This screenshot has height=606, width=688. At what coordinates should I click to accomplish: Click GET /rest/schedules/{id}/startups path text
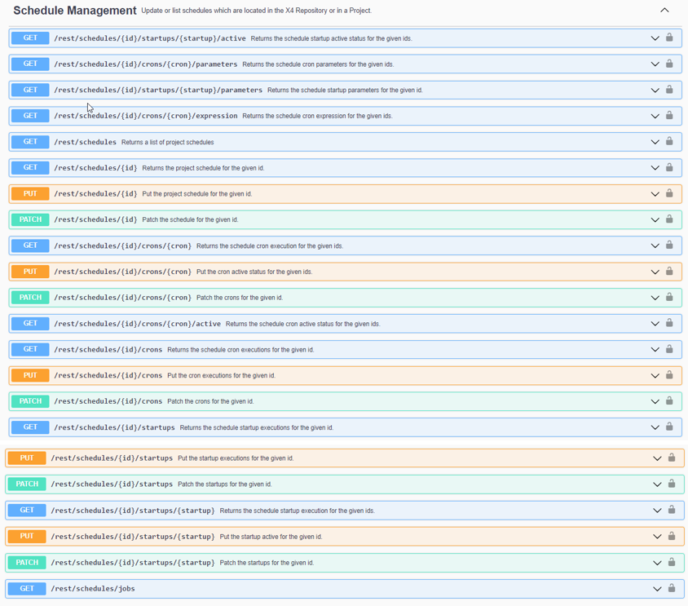click(114, 427)
